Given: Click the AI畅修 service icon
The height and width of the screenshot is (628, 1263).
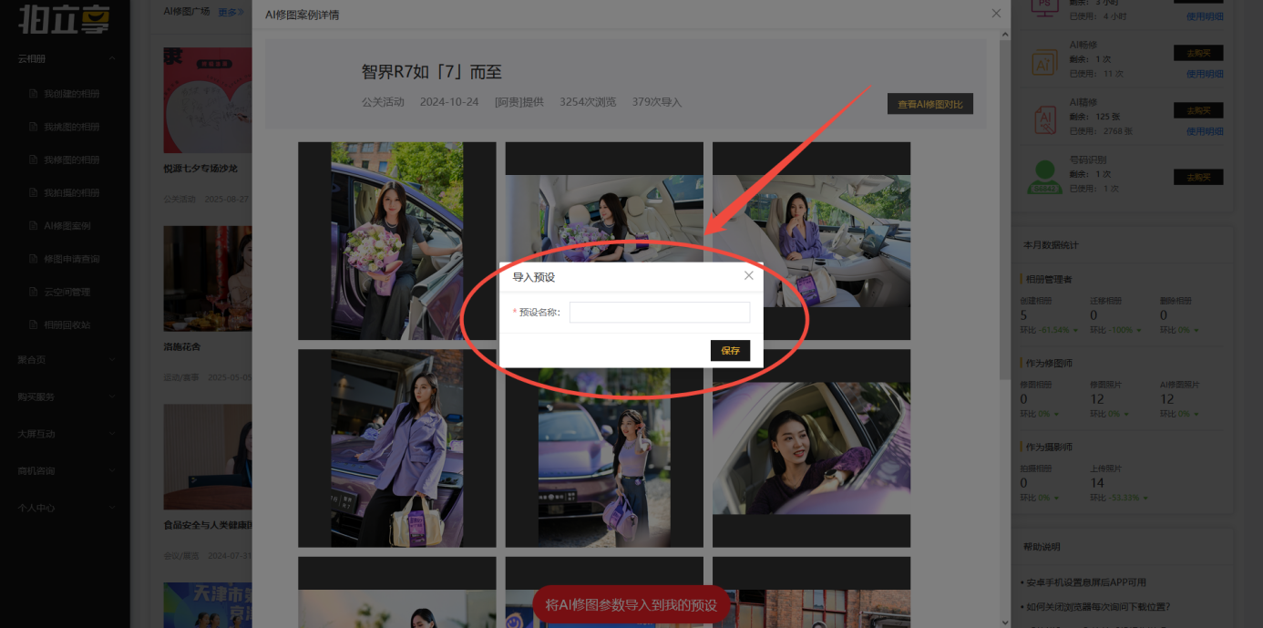Looking at the screenshot, I should (x=1043, y=61).
